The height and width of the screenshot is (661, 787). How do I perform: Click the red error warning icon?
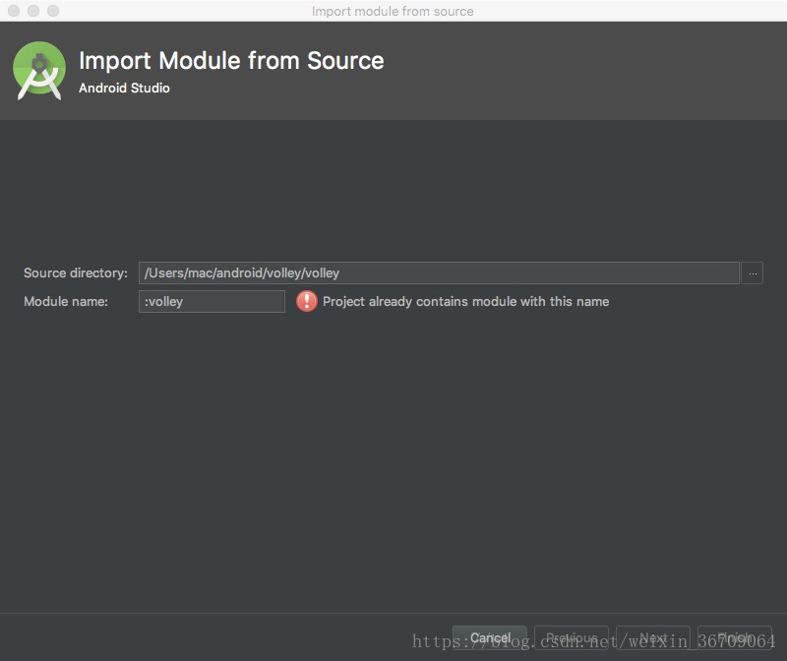pyautogui.click(x=307, y=302)
